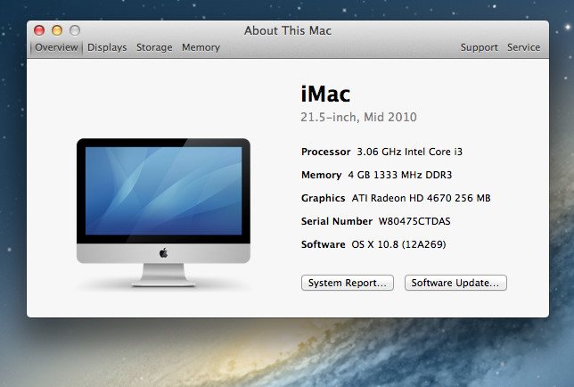Open the Support section
Image resolution: width=574 pixels, height=387 pixels.
[480, 47]
